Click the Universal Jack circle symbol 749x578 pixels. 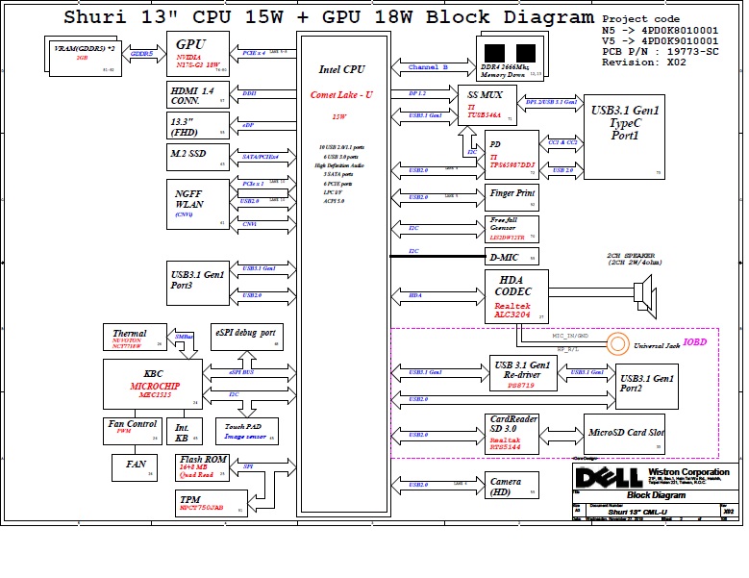click(x=621, y=343)
